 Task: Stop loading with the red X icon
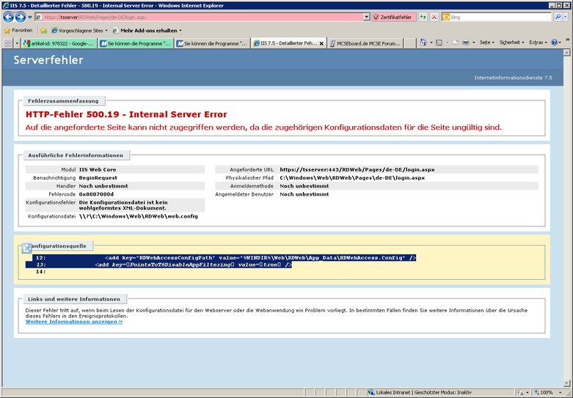tap(434, 17)
